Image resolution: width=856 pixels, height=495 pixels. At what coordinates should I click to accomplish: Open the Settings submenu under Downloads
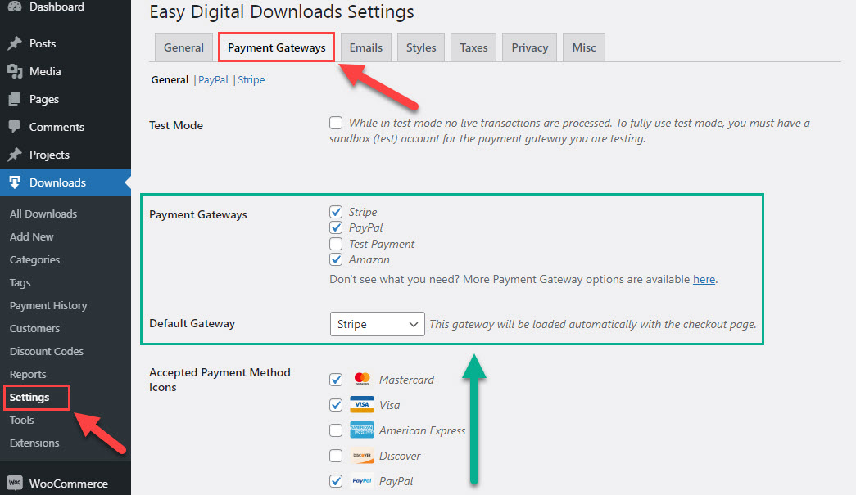[29, 397]
